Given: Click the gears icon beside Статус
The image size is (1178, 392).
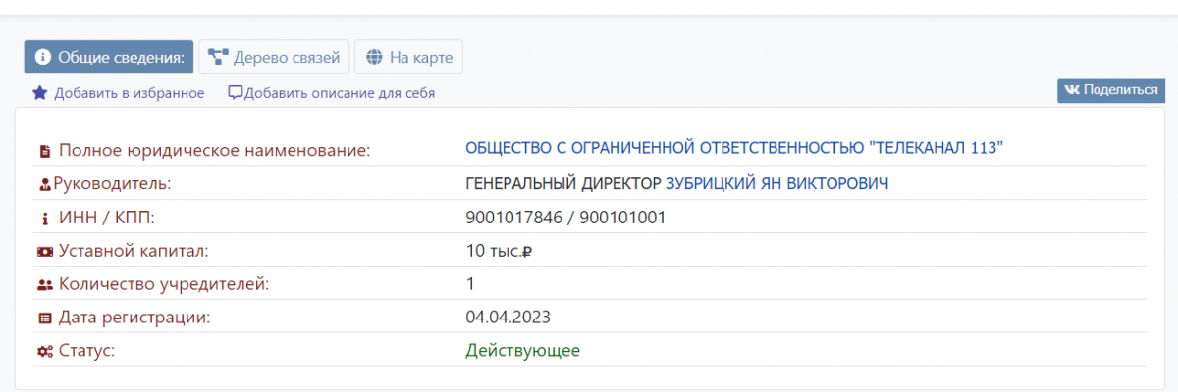Looking at the screenshot, I should pyautogui.click(x=44, y=352).
